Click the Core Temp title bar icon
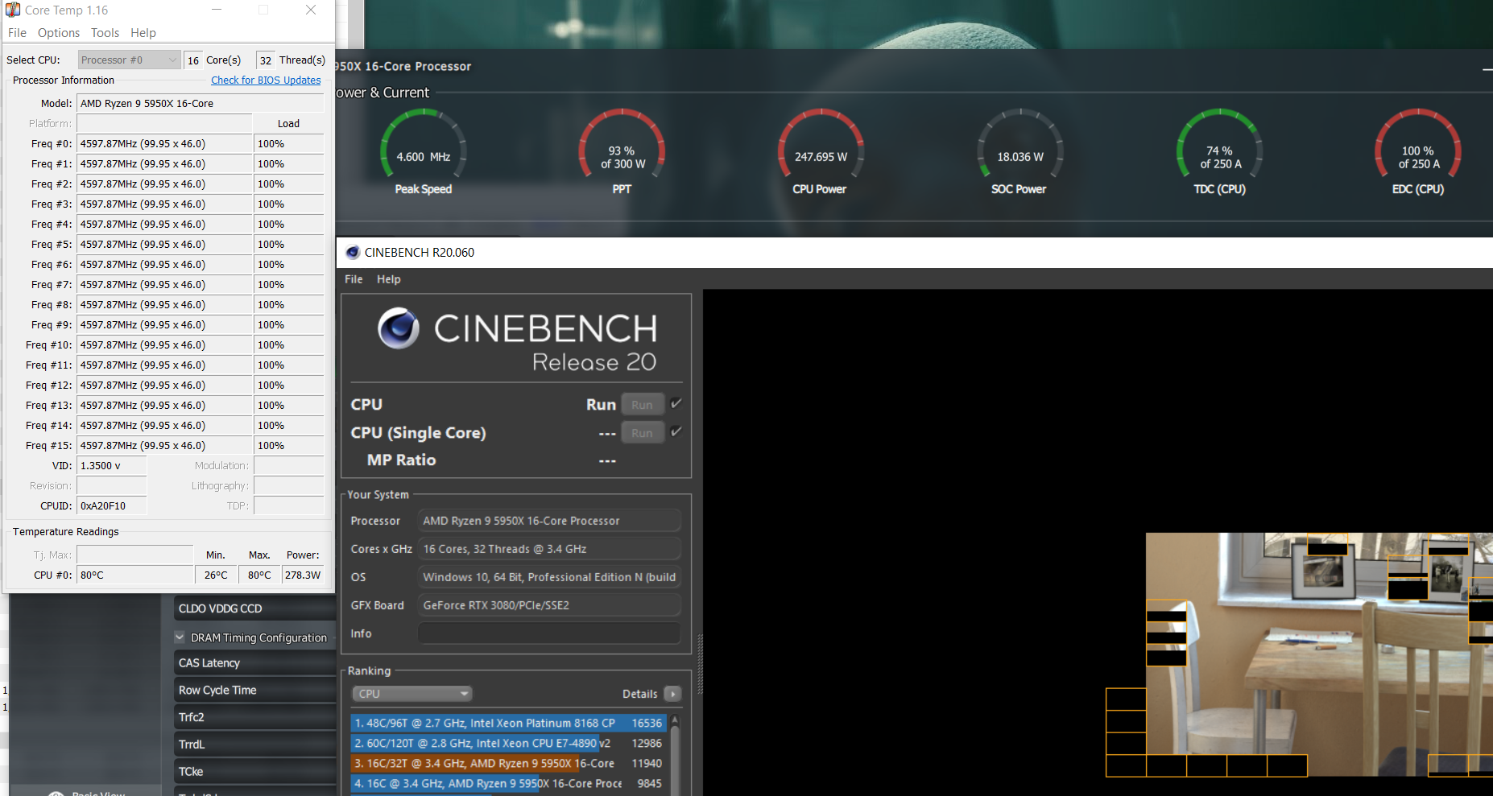The width and height of the screenshot is (1493, 796). click(13, 10)
